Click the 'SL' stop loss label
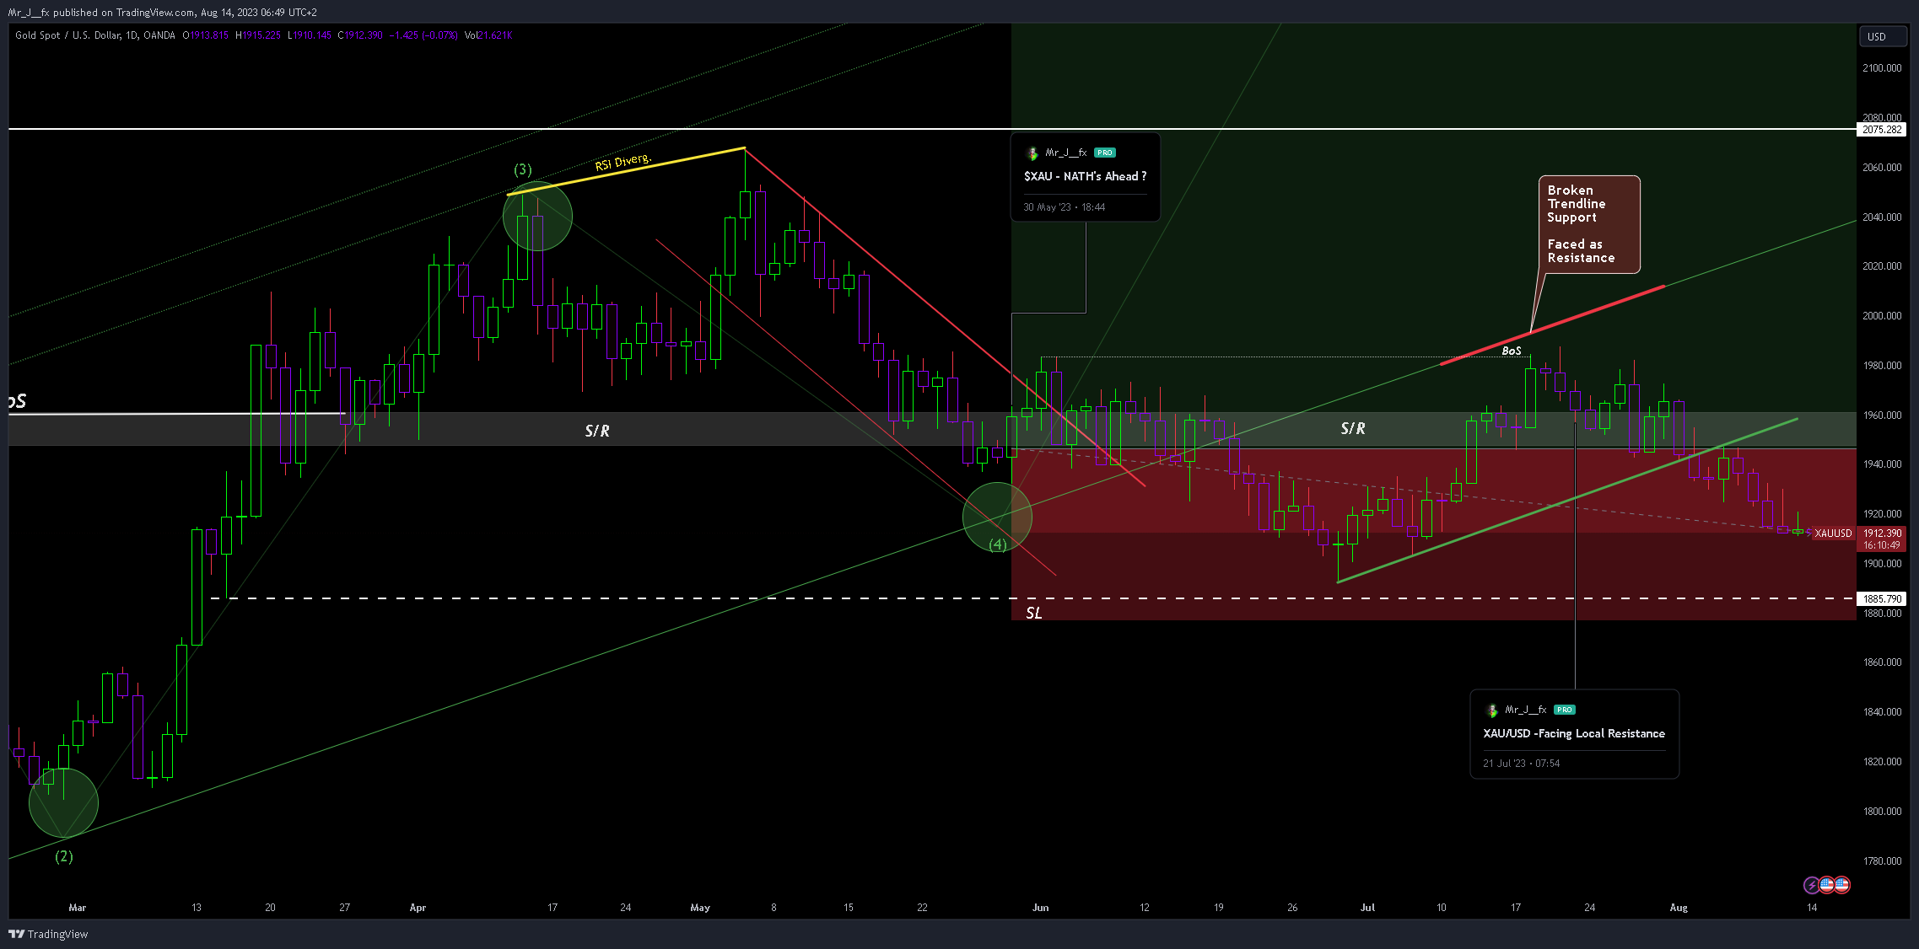This screenshot has width=1919, height=949. pyautogui.click(x=1034, y=614)
